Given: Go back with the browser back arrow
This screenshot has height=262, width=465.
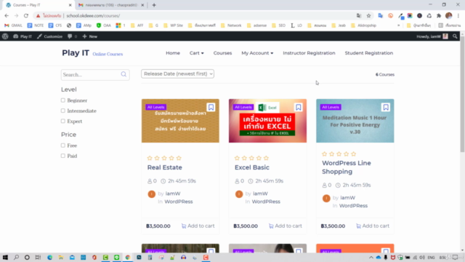Looking at the screenshot, I should point(7,15).
